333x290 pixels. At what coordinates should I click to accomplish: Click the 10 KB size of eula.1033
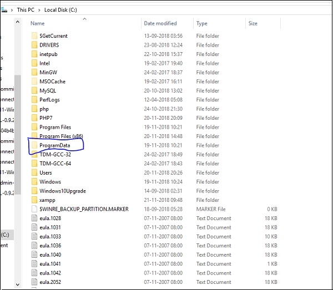(x=271, y=236)
